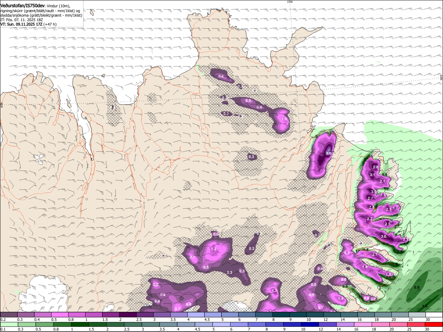Select lightest green swatch between 0.1 and 0.3
Screen dimensions: 443x332
tap(9, 324)
